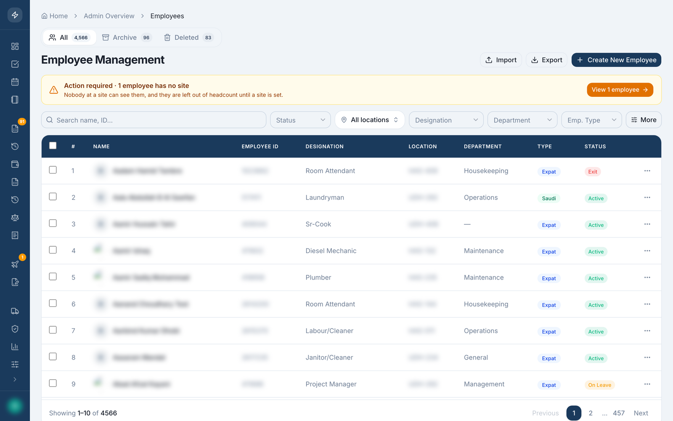Switch to the Archive tab
Screen dimensions: 673x421
[x=127, y=37]
